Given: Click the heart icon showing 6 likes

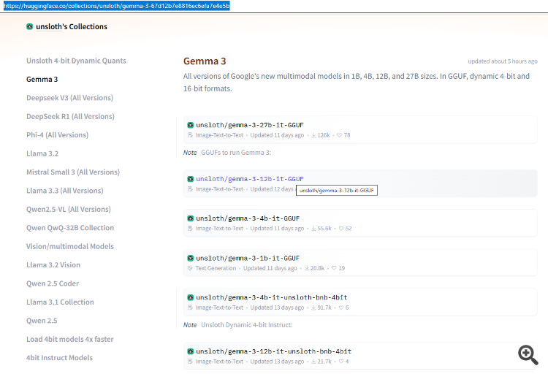Looking at the screenshot, I should [341, 308].
